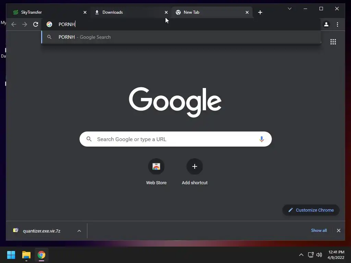Open the tab search dropdown arrow
This screenshot has width=351, height=263.
(289, 9)
